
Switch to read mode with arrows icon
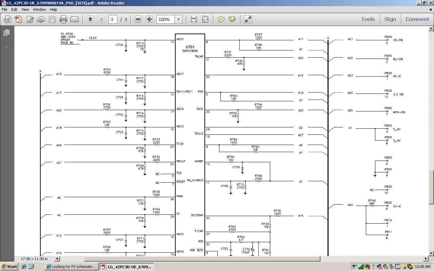click(x=248, y=19)
